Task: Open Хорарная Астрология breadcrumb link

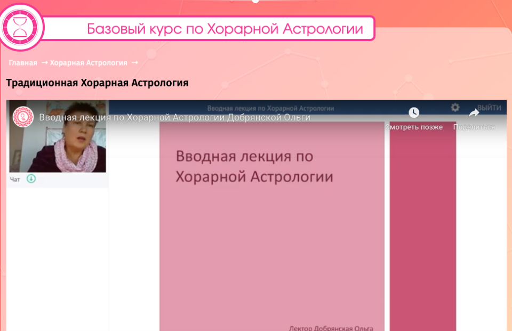Action: point(89,63)
